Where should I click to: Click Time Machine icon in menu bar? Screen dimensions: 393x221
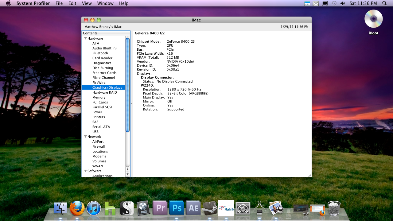(334, 3)
